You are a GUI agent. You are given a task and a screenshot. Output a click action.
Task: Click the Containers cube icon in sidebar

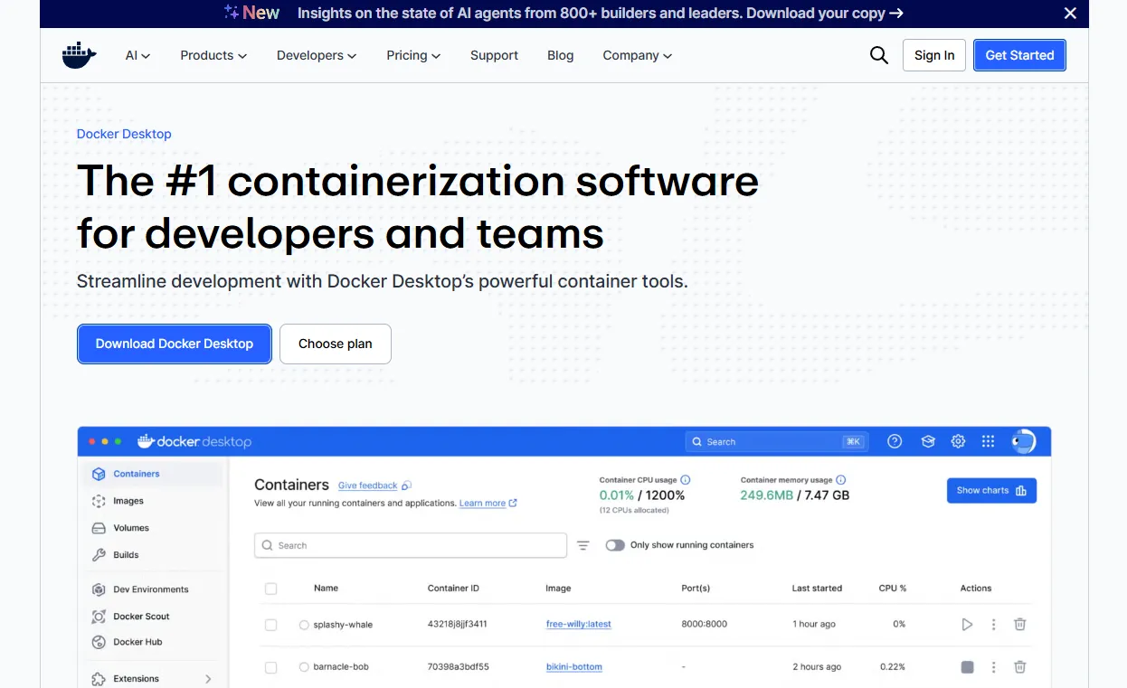(x=99, y=474)
